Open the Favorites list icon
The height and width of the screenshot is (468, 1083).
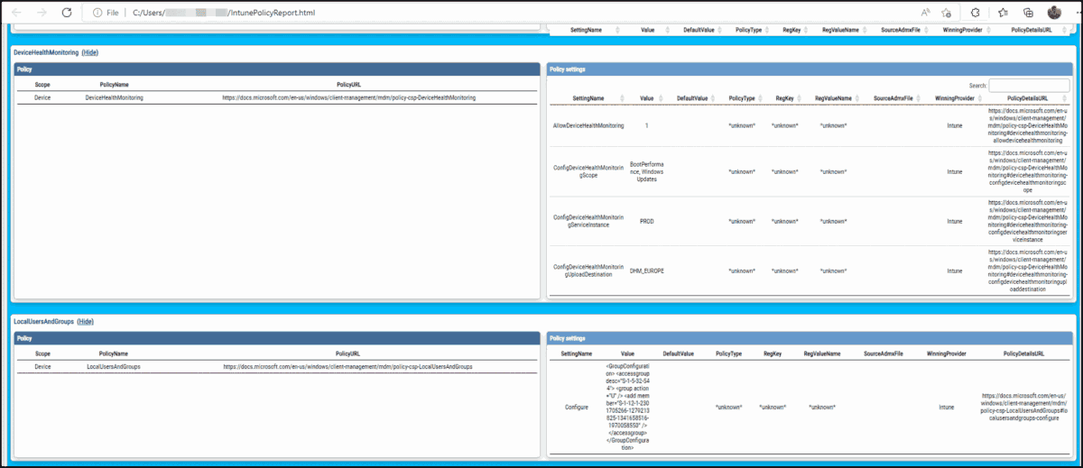[x=1004, y=13]
